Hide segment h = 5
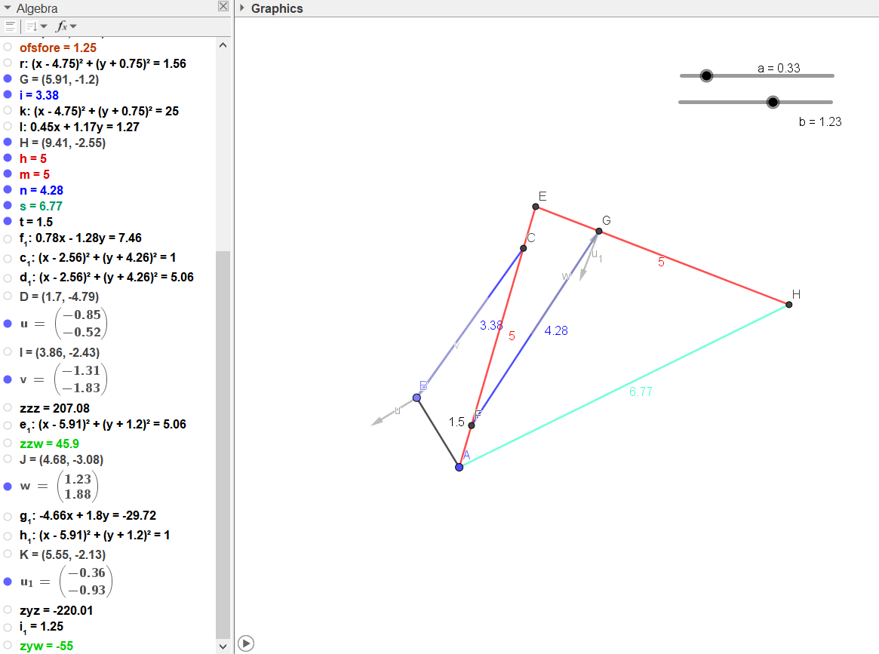Image resolution: width=879 pixels, height=654 pixels. coord(8,158)
